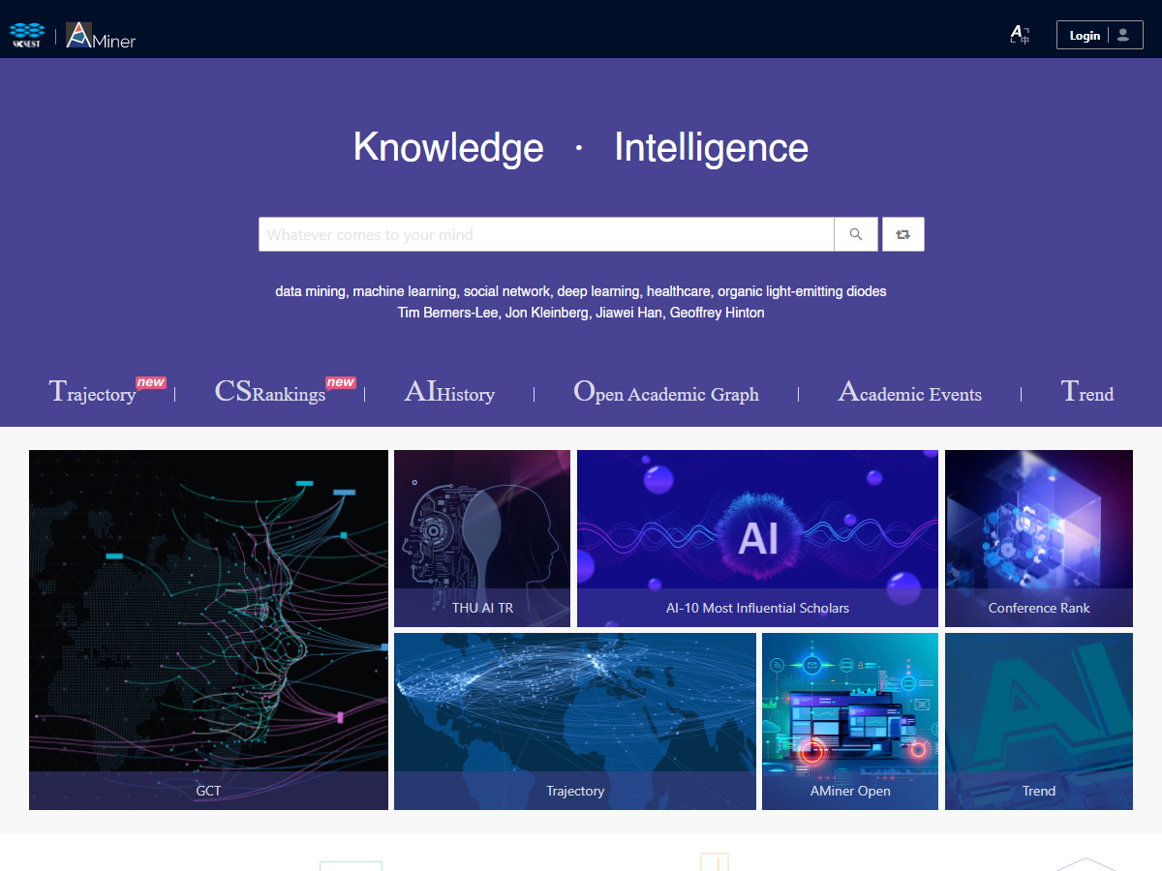1162x871 pixels.
Task: Open the Trajectory menu item
Action: [93, 393]
